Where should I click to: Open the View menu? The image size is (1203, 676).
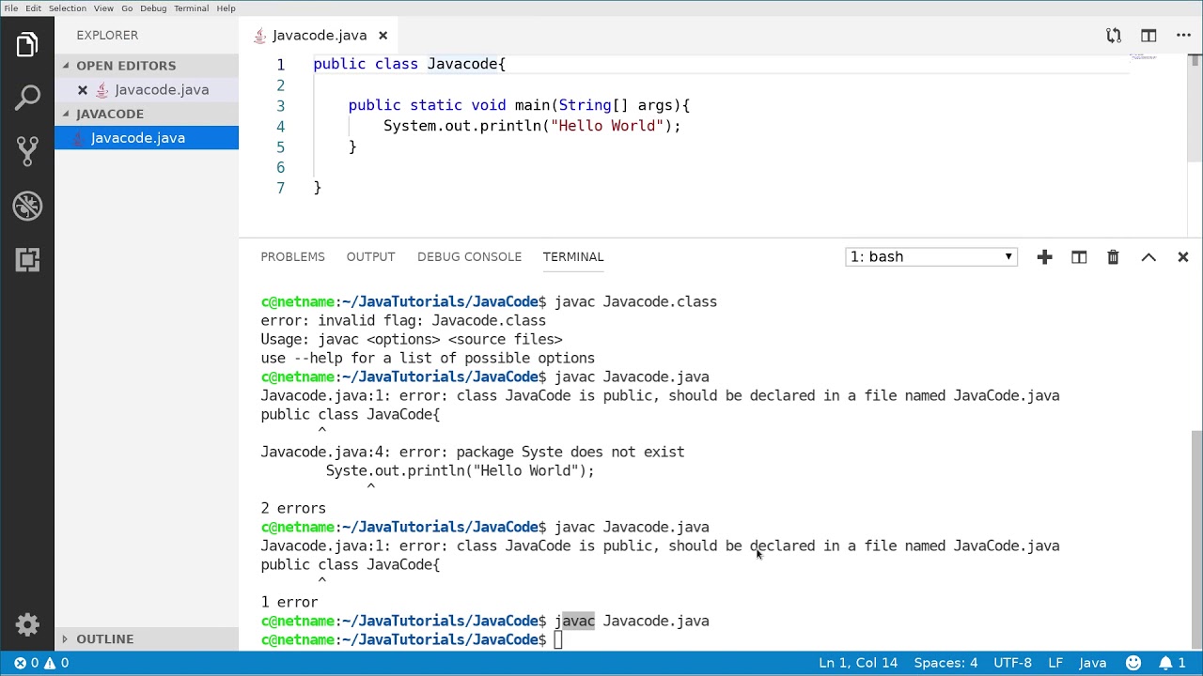click(103, 8)
